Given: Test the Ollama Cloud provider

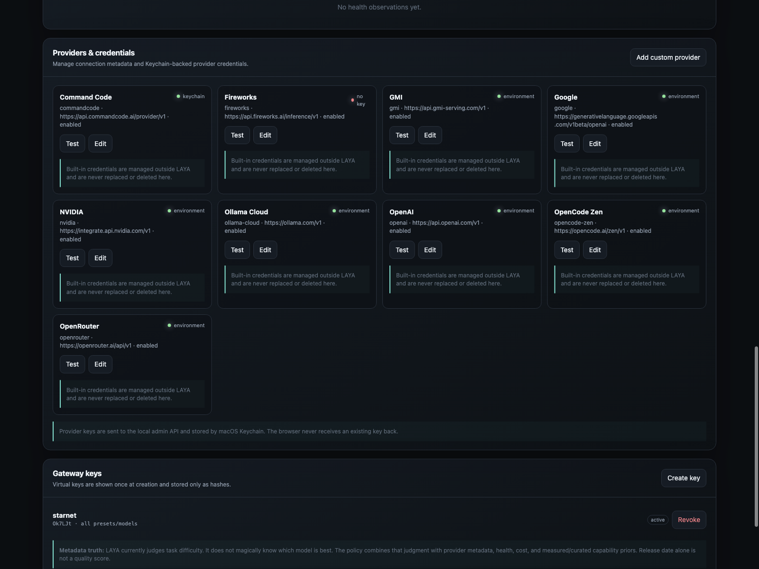Looking at the screenshot, I should point(237,250).
